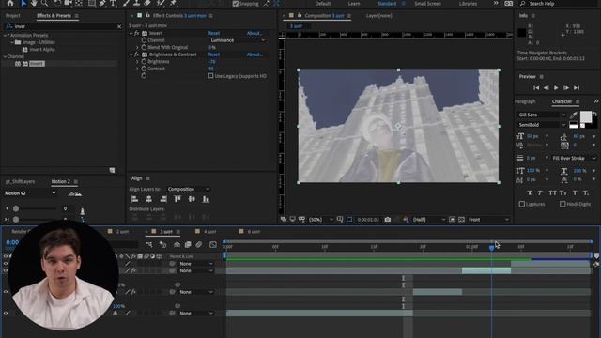Collapse the Channel category
The width and height of the screenshot is (601, 338).
point(5,56)
